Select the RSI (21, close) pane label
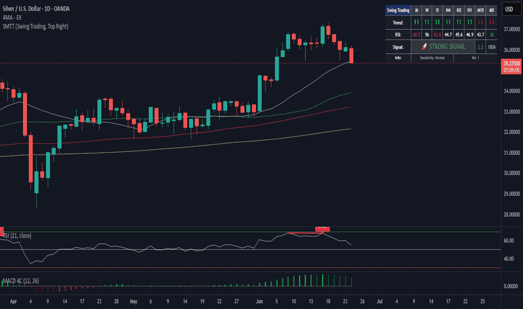The image size is (523, 309). pos(17,236)
